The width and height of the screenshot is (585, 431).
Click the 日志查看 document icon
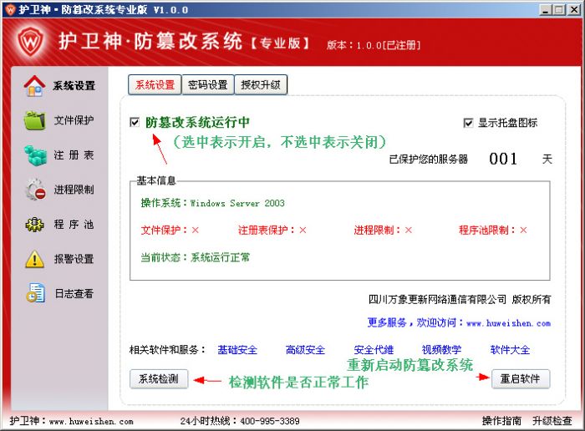pos(35,293)
